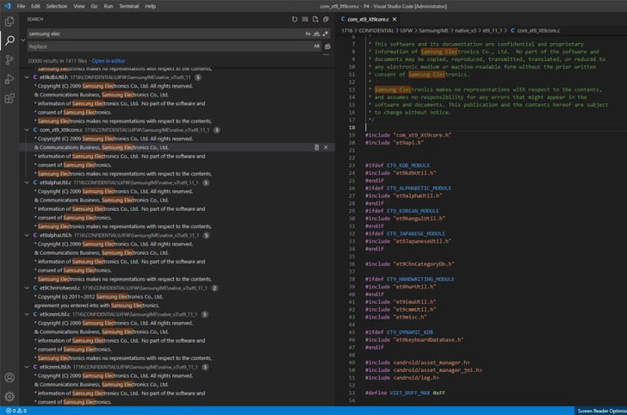Open the Source Control view
This screenshot has height=415, width=627.
[x=9, y=59]
